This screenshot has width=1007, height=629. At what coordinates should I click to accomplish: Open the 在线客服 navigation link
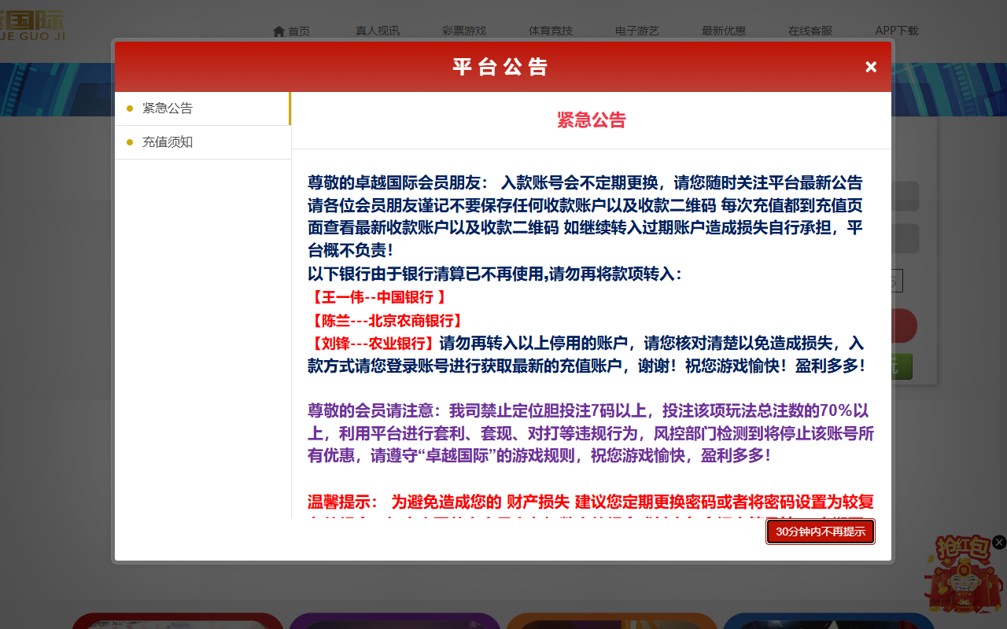coord(810,31)
